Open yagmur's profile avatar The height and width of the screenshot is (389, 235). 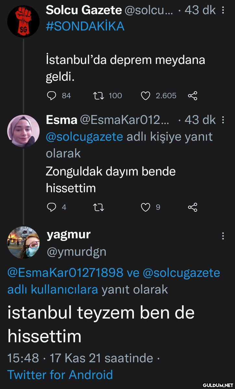coord(23,242)
